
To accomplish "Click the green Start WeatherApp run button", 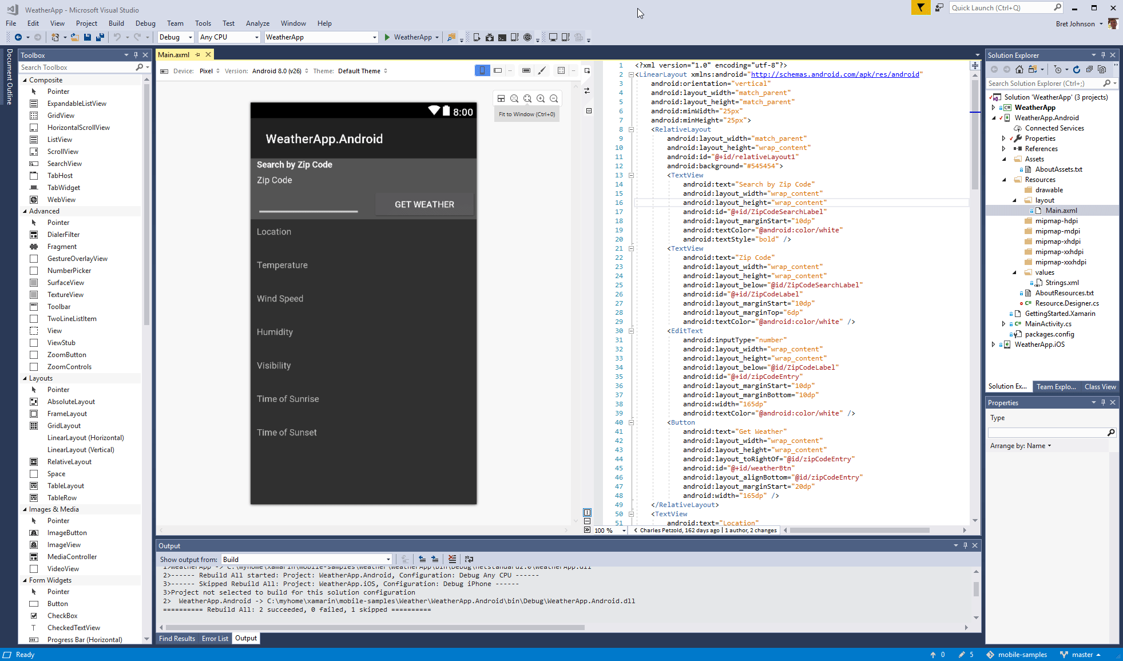I will [x=407, y=37].
